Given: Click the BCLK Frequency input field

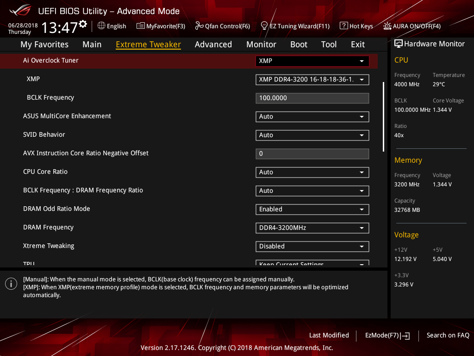Looking at the screenshot, I should click(x=312, y=98).
